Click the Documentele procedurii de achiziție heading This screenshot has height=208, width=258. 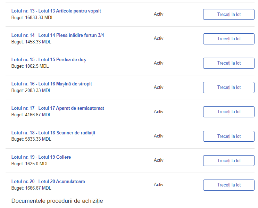[57, 201]
